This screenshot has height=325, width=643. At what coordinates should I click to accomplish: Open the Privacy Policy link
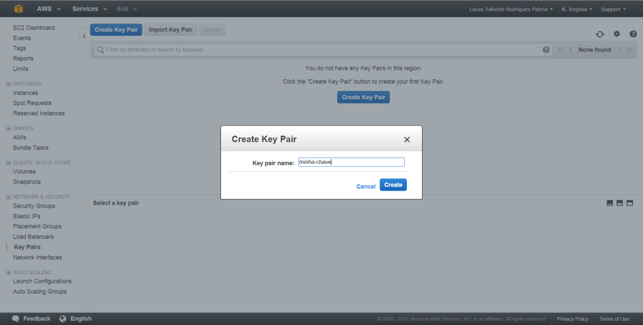pos(573,319)
